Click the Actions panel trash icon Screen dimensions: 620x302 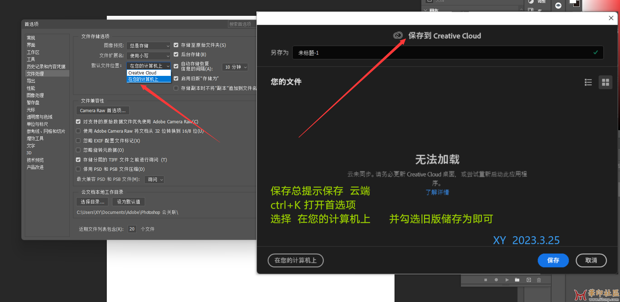click(539, 280)
